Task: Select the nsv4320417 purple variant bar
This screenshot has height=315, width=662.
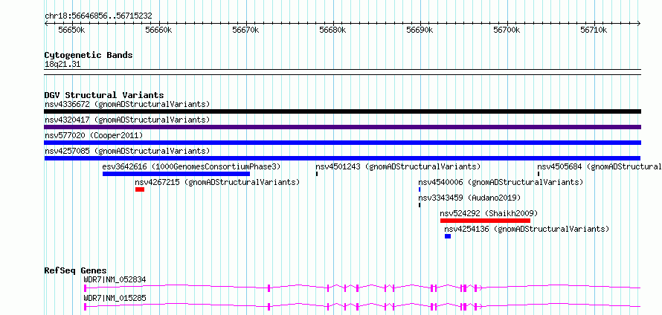Action: (342, 127)
